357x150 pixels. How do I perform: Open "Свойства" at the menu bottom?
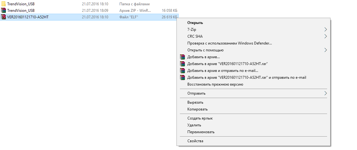coord(195,141)
